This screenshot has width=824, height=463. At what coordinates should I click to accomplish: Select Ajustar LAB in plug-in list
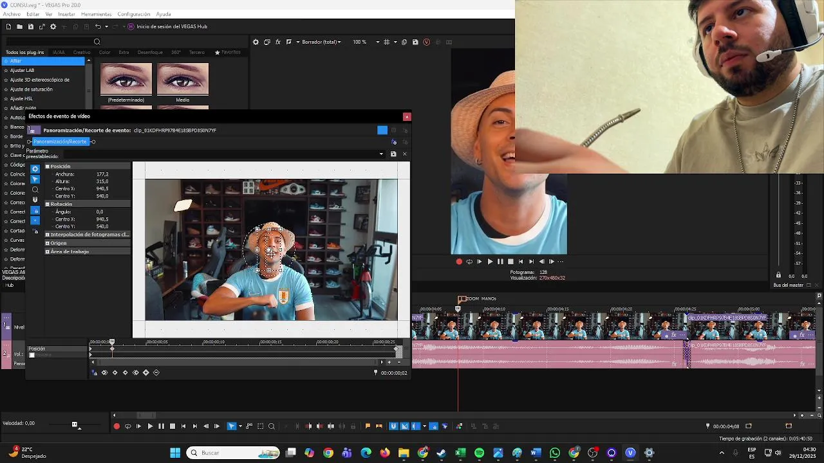[23, 70]
